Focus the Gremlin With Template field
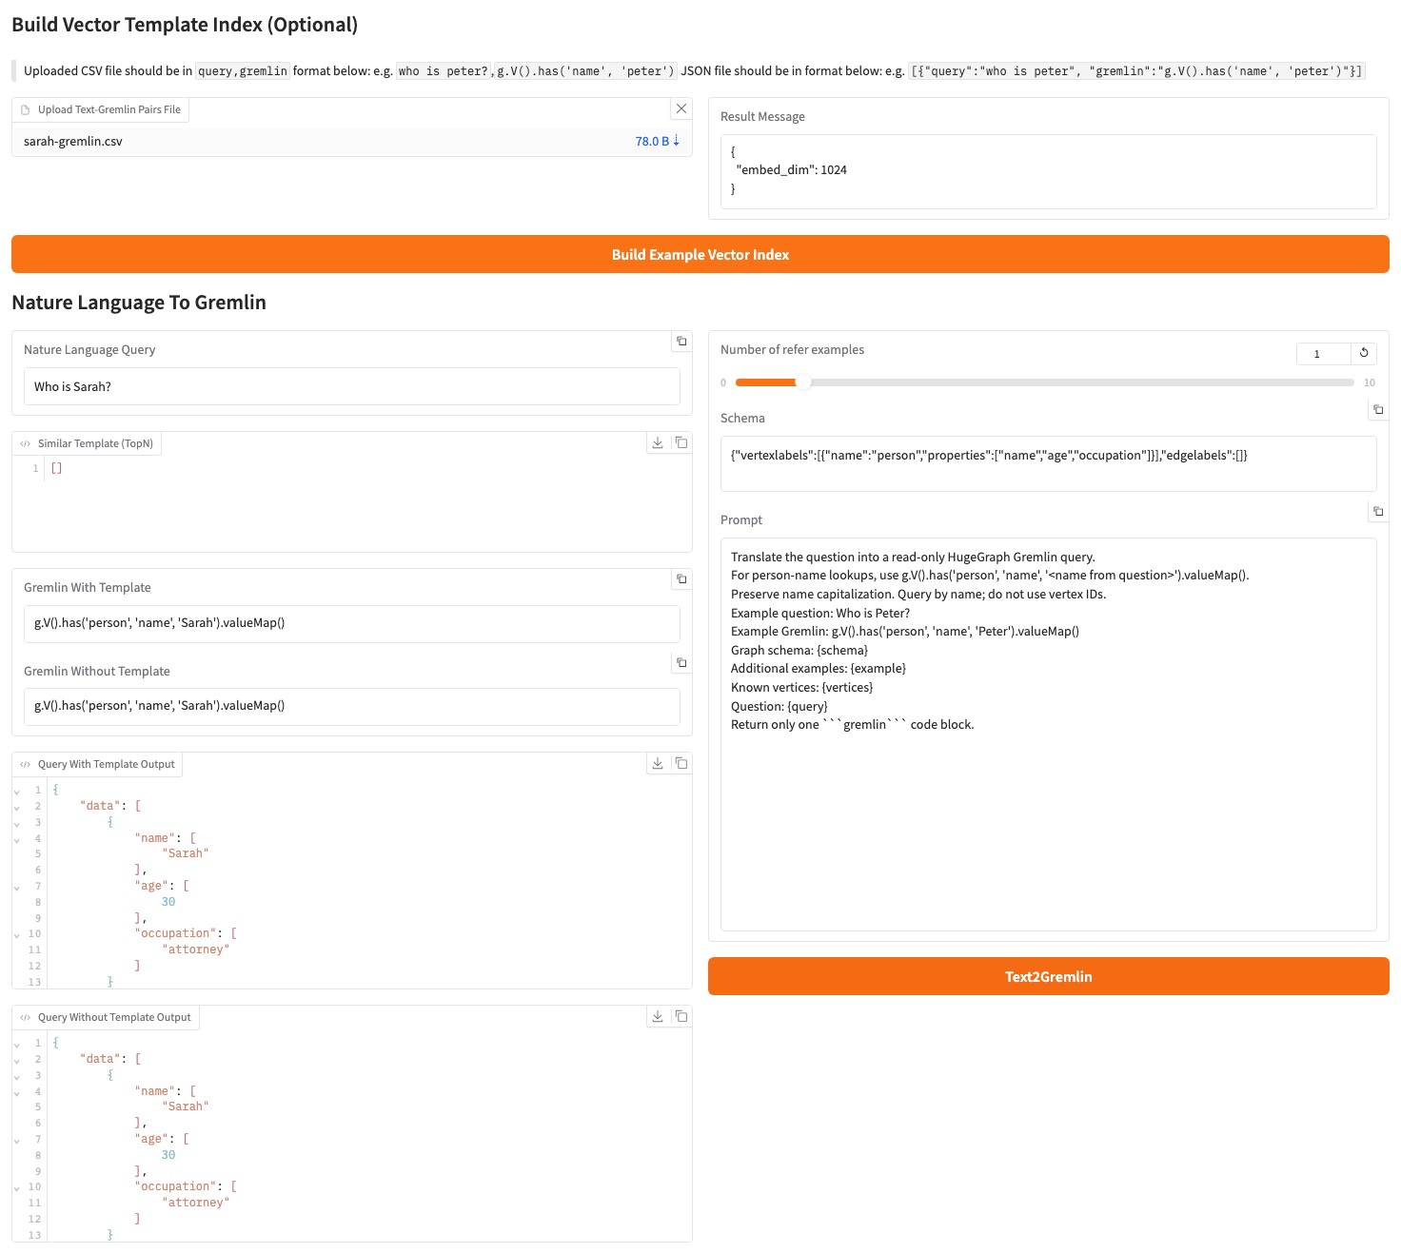This screenshot has width=1401, height=1253. pos(352,623)
